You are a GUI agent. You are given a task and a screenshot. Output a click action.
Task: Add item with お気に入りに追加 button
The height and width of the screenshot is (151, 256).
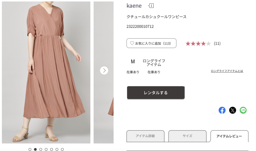click(151, 43)
